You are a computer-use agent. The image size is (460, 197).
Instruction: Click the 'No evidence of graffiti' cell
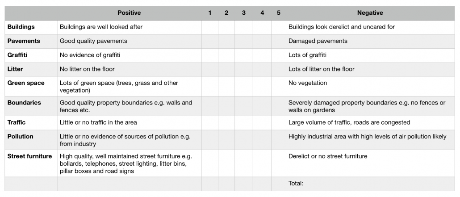[x=90, y=55]
